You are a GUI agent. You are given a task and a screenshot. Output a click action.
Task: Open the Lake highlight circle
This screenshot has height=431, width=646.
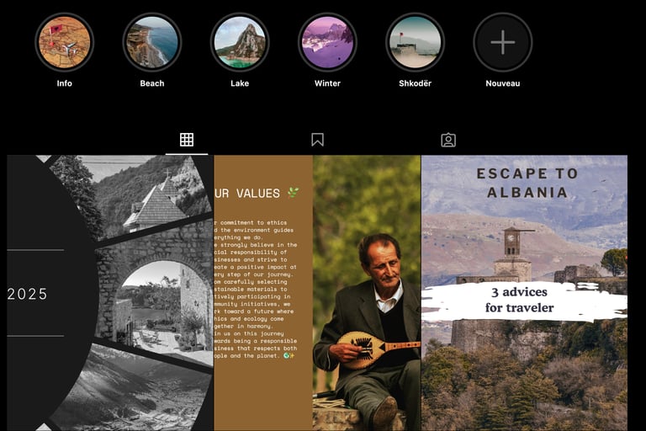click(240, 42)
